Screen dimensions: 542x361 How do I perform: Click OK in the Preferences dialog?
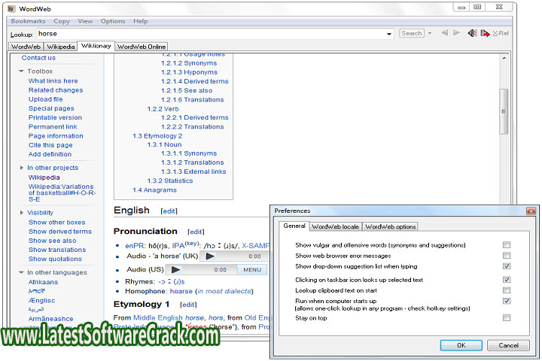461,345
